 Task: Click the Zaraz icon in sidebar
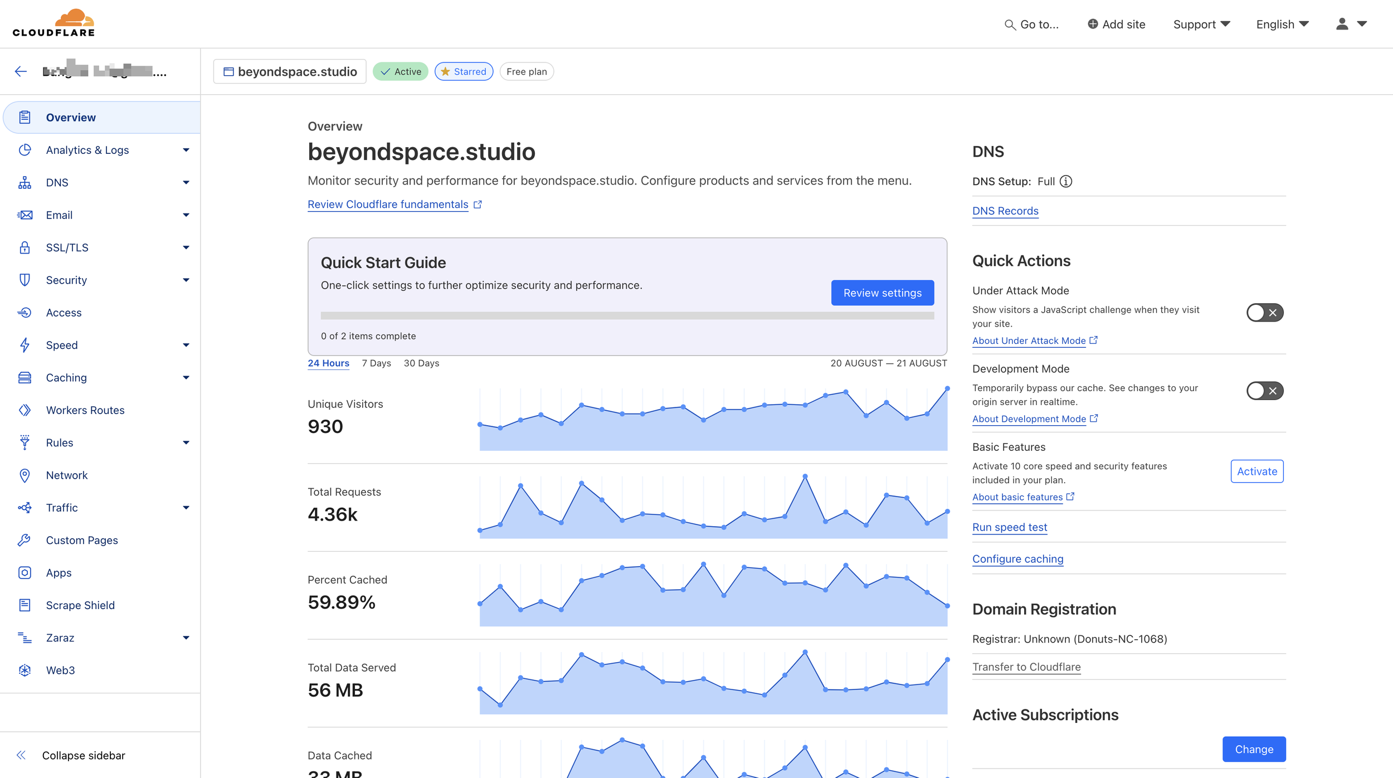[x=25, y=638]
